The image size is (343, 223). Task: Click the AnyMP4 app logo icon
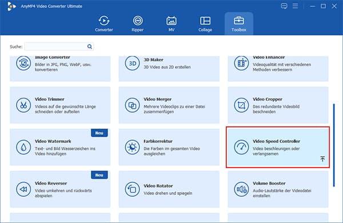coord(11,6)
